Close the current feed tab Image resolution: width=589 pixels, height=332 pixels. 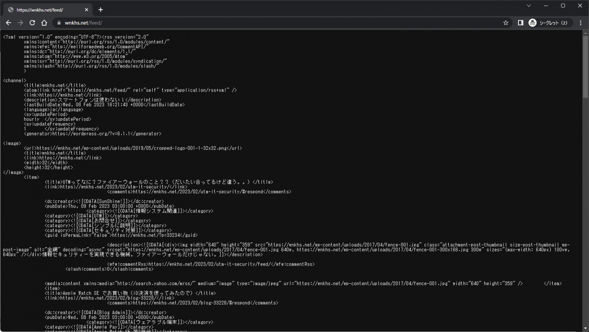tap(86, 10)
